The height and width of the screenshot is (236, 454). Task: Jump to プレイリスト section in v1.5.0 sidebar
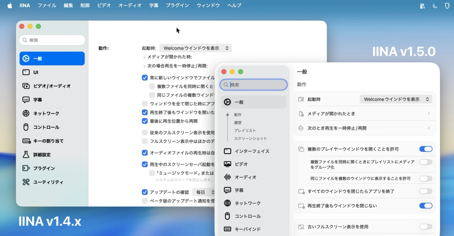245,131
